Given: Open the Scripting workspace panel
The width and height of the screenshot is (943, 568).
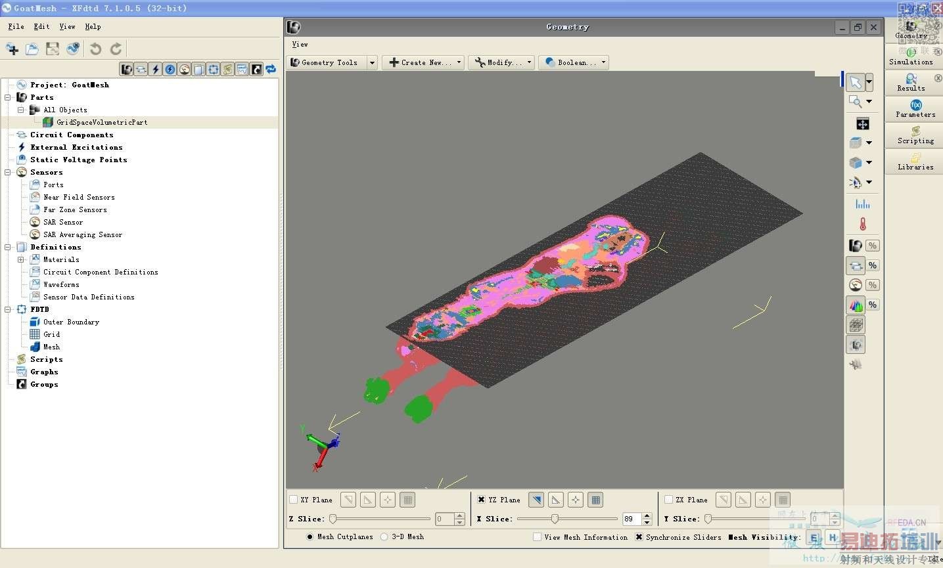Looking at the screenshot, I should tap(915, 135).
